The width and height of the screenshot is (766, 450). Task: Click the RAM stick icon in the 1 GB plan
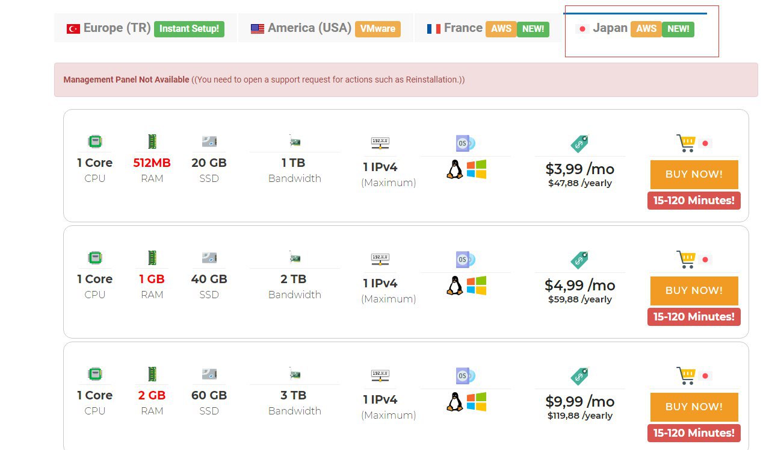[152, 258]
